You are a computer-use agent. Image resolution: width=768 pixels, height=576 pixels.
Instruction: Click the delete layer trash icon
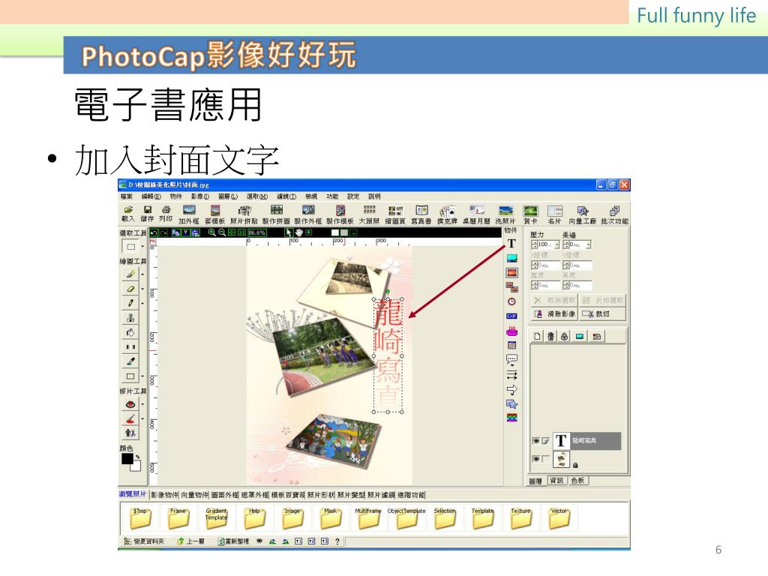551,337
